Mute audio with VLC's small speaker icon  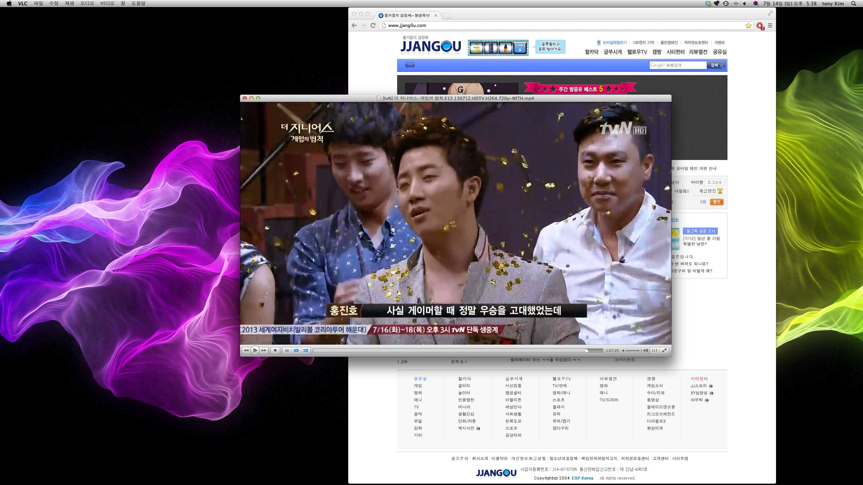(x=623, y=351)
